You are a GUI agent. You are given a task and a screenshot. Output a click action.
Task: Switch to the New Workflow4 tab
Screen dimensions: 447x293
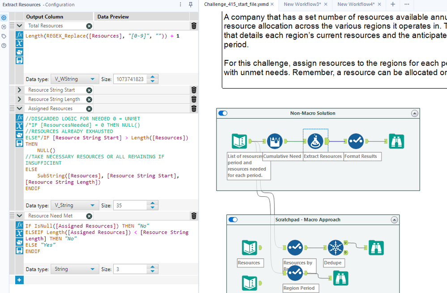(356, 4)
